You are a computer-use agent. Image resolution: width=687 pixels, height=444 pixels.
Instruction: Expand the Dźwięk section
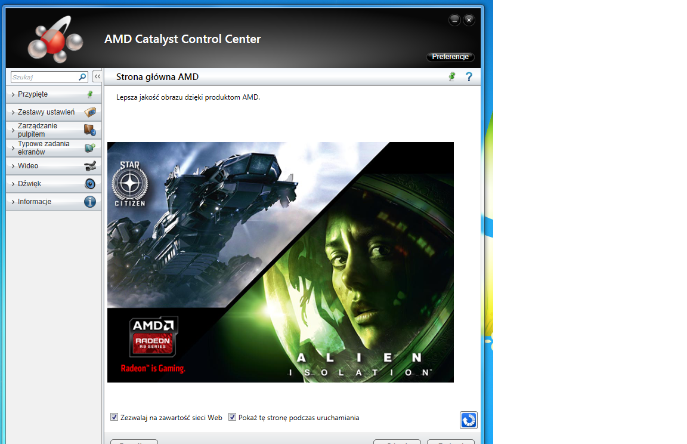[54, 184]
